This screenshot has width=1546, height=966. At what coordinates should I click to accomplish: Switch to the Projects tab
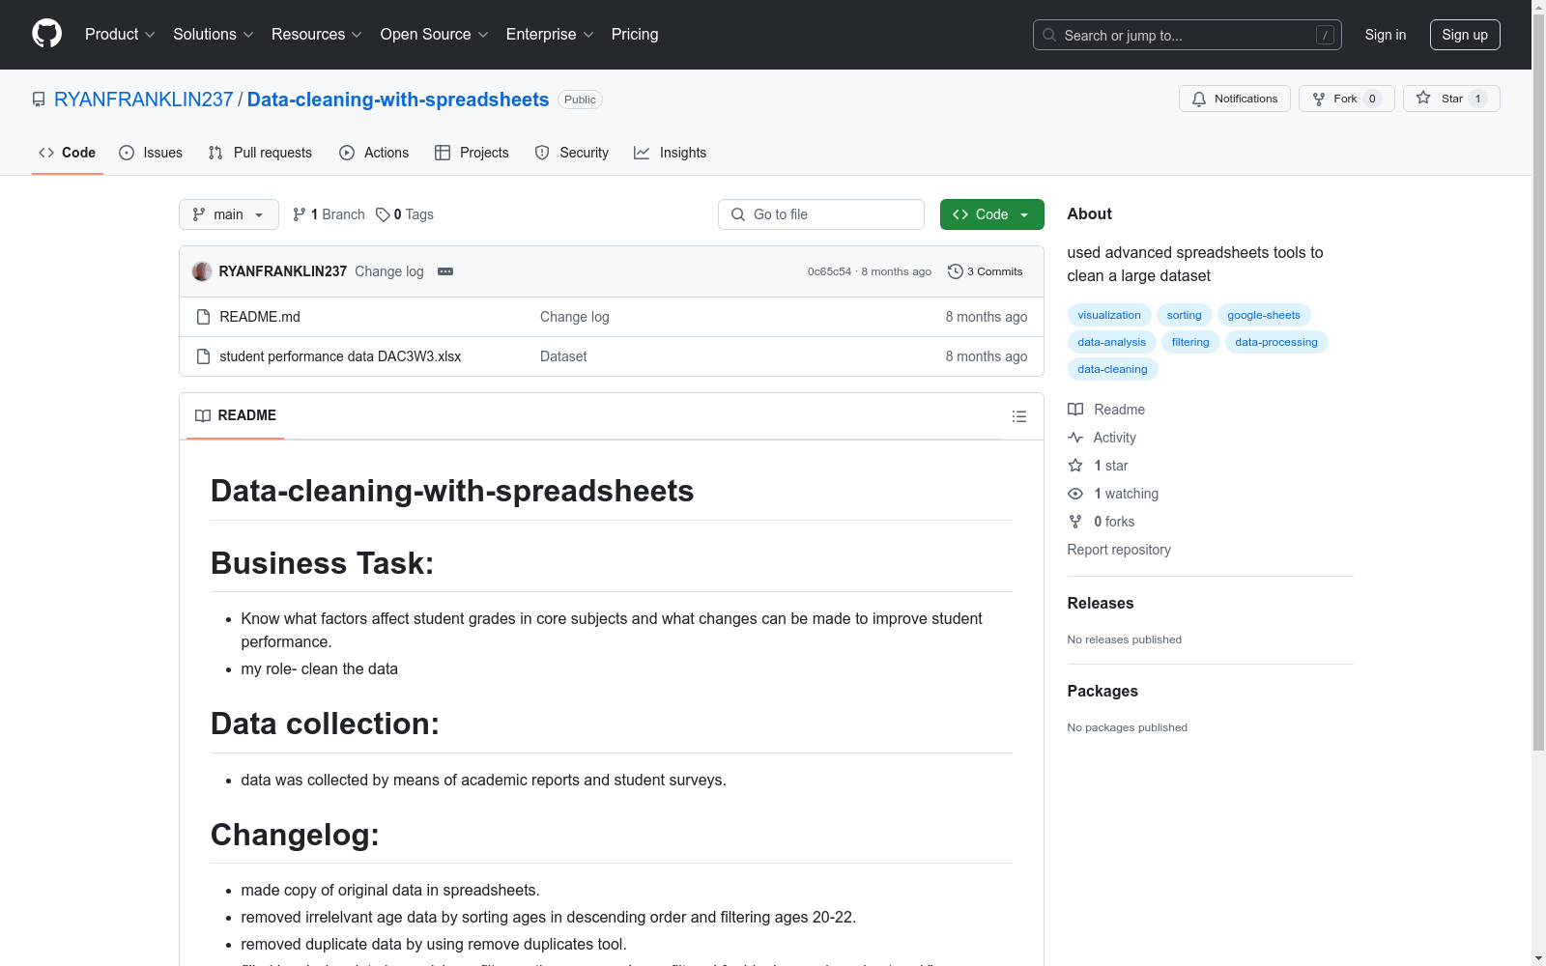pyautogui.click(x=472, y=153)
